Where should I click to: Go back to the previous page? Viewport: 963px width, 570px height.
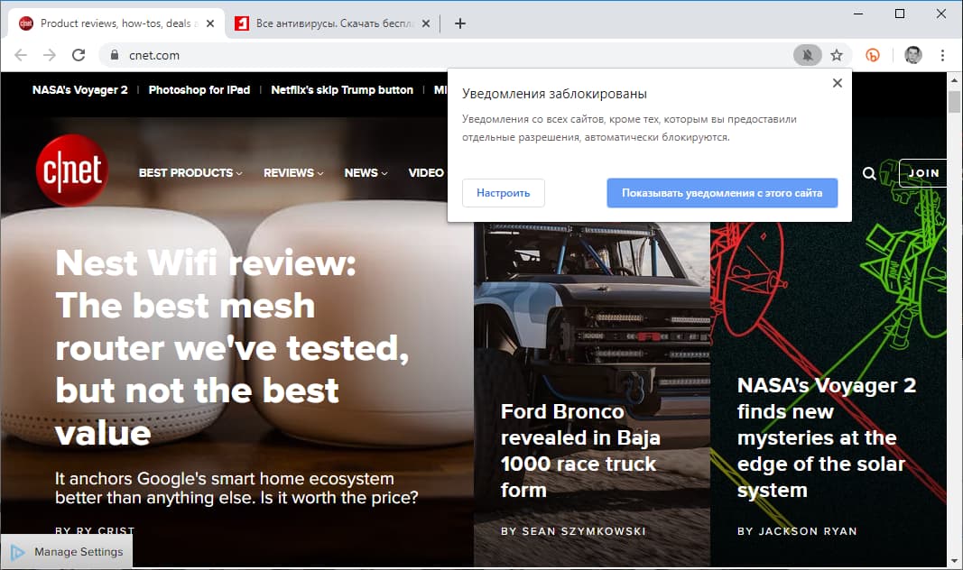pos(21,55)
